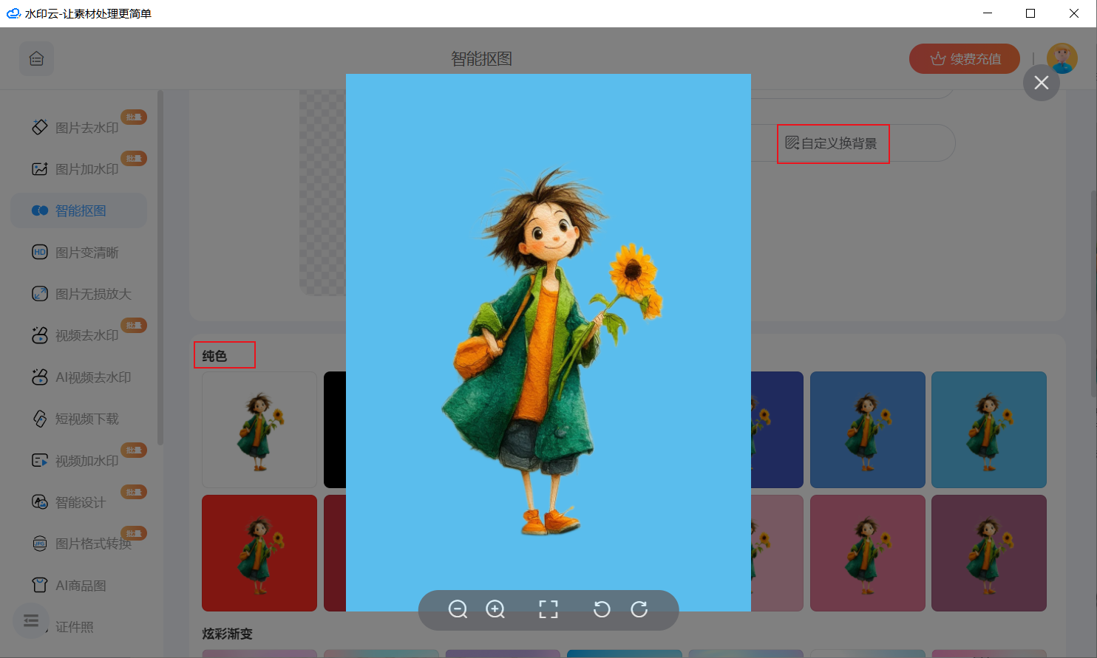This screenshot has width=1097, height=658.
Task: Rotate preview counterclockwise
Action: [602, 609]
